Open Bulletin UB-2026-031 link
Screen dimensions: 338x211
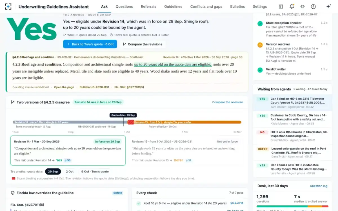[94, 87]
